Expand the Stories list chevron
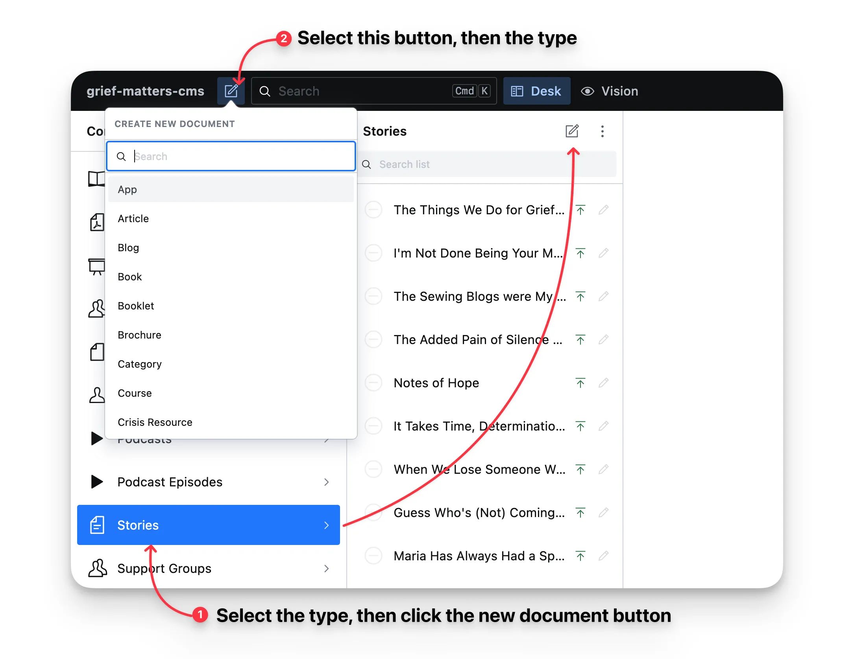 click(x=327, y=525)
